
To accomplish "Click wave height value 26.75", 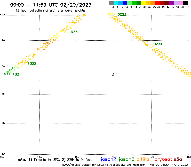I will coord(35,53).
